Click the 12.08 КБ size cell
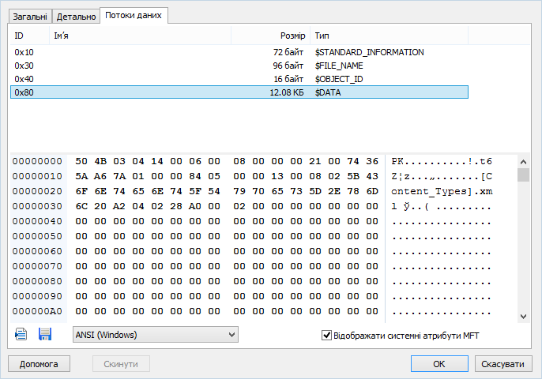Image resolution: width=542 pixels, height=379 pixels. [x=287, y=92]
